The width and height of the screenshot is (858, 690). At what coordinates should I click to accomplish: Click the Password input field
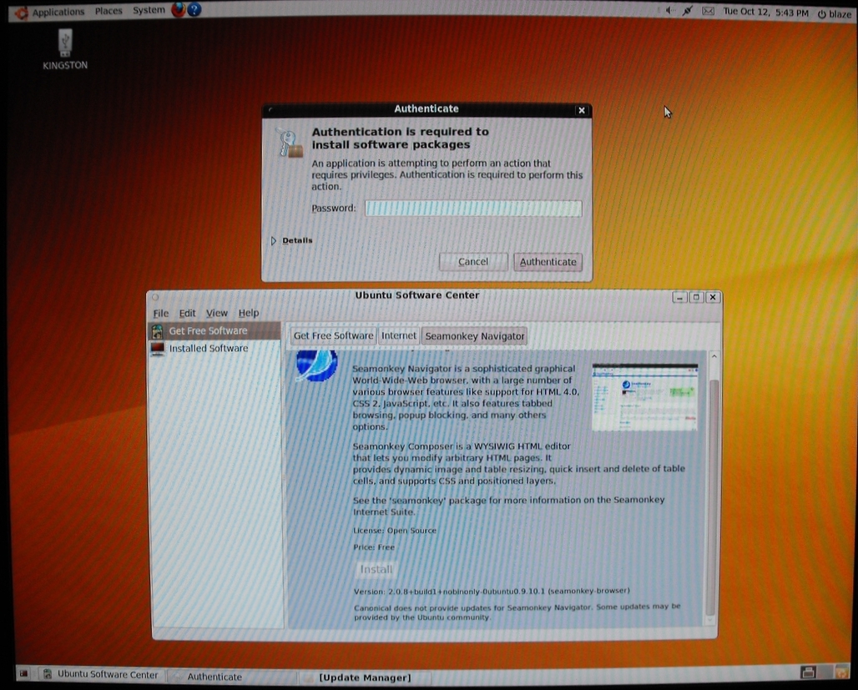[473, 209]
